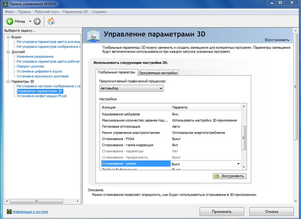
Task: Click the green Back navigation arrow
Action: 9,21
